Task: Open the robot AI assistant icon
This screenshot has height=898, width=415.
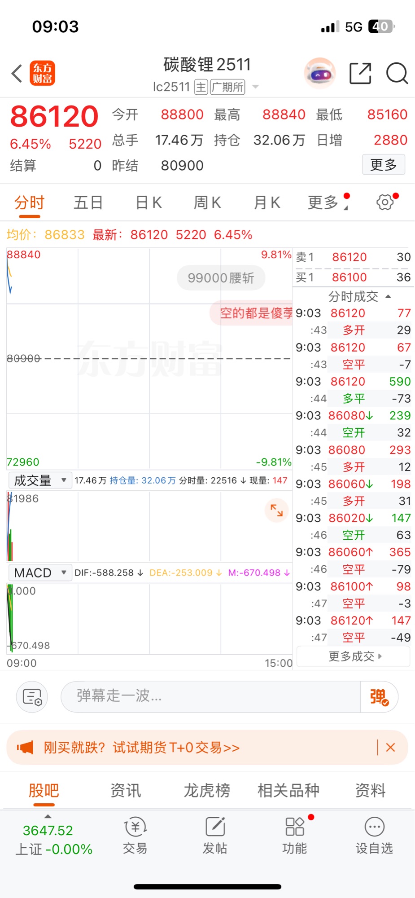Action: [319, 73]
